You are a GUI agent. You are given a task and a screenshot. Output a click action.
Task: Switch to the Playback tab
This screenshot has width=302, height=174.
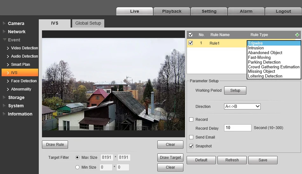pos(172,11)
